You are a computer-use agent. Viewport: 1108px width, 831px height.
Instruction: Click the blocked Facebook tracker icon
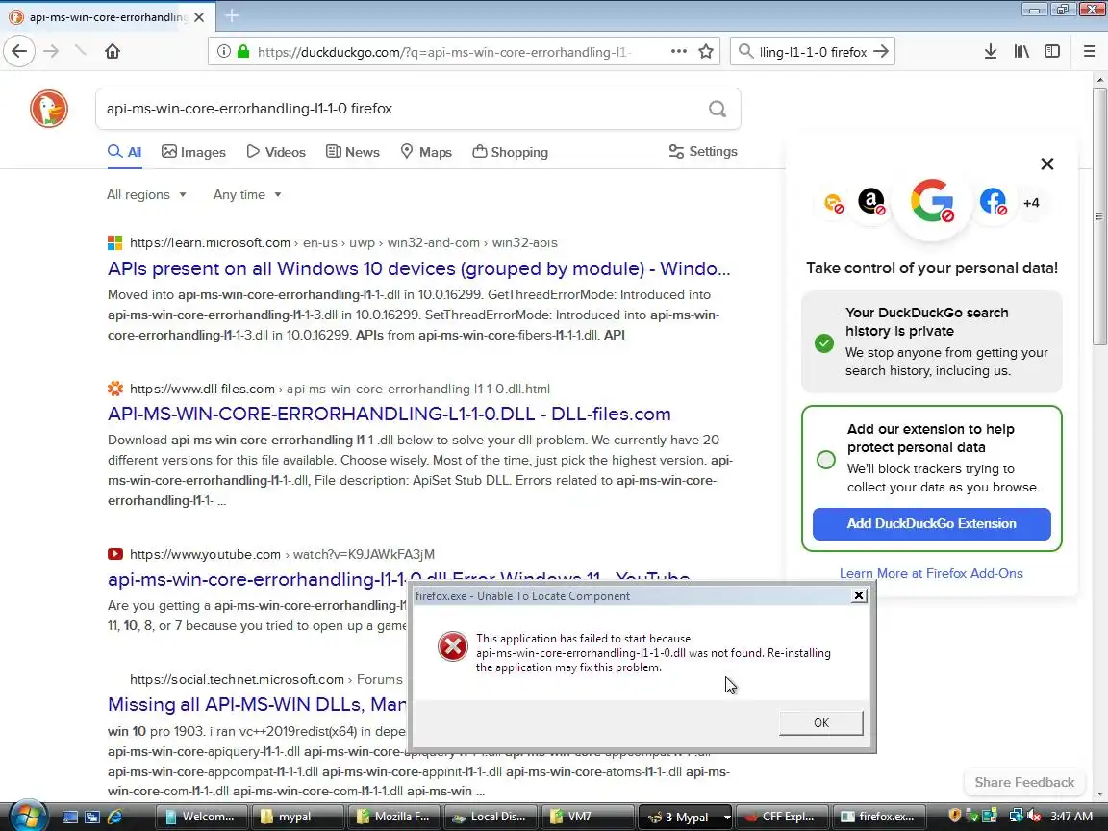(x=993, y=202)
